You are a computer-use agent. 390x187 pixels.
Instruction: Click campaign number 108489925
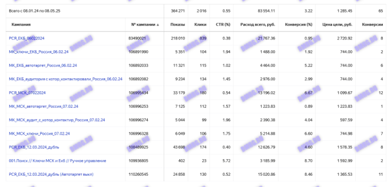tap(138, 147)
